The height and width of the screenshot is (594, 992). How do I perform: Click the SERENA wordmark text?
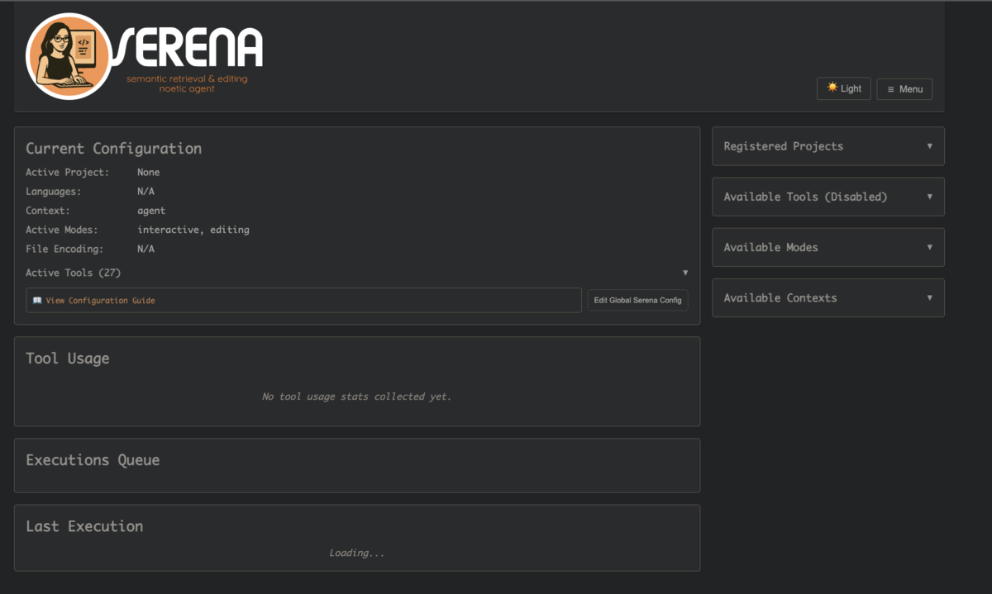tap(188, 47)
